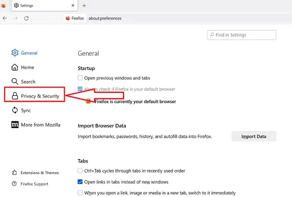Enable Open previous windows and tabs

tap(80, 78)
